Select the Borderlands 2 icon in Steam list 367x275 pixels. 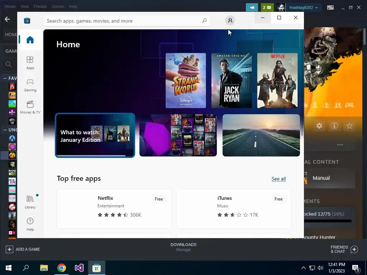click(x=12, y=155)
